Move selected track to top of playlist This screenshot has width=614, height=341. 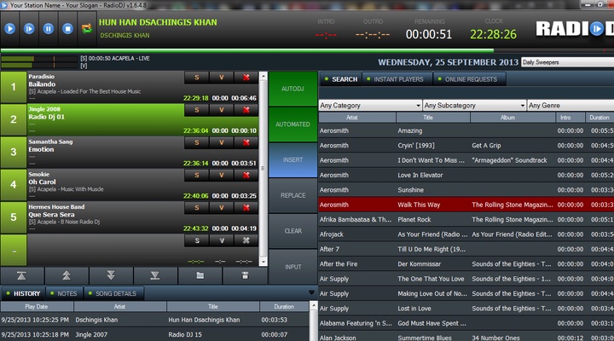[22, 276]
